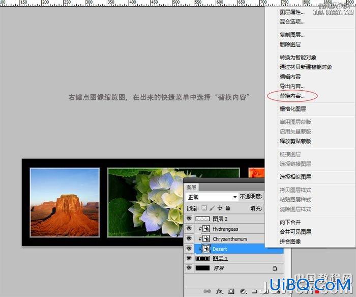
Task: Click the disabled 启用矢量蒙版 menu entry
Action: point(295,131)
